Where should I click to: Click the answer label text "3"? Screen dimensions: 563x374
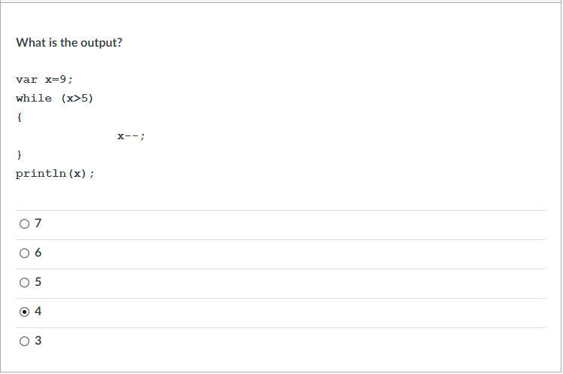(38, 341)
